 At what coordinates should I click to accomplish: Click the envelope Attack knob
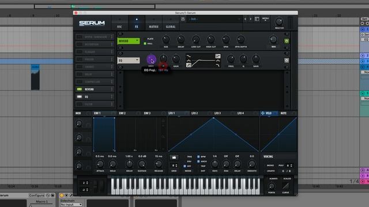[x=100, y=164]
